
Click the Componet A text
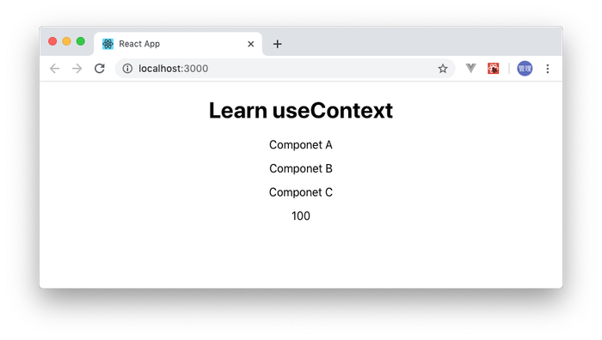pyautogui.click(x=301, y=145)
